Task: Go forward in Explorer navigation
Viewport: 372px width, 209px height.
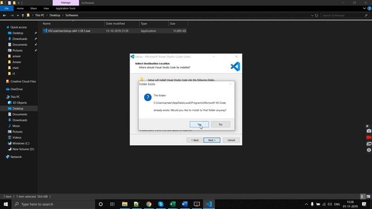Action: point(12,16)
